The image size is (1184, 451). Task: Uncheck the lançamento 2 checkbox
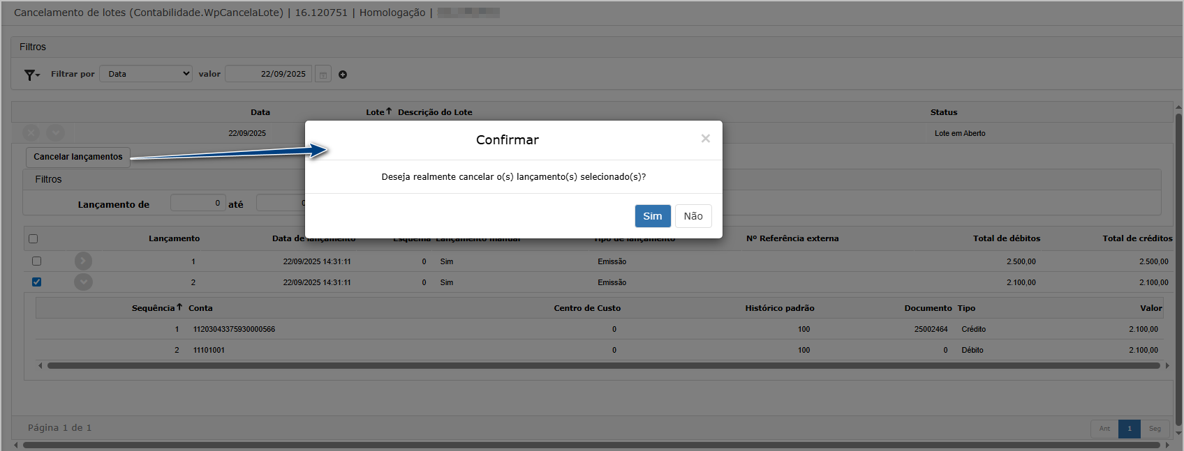click(x=37, y=282)
